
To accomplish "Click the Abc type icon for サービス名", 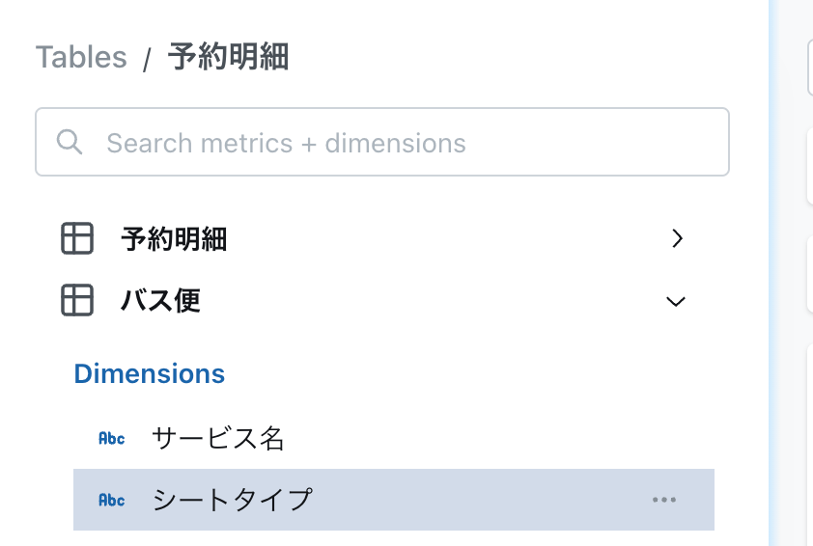I will pyautogui.click(x=111, y=438).
